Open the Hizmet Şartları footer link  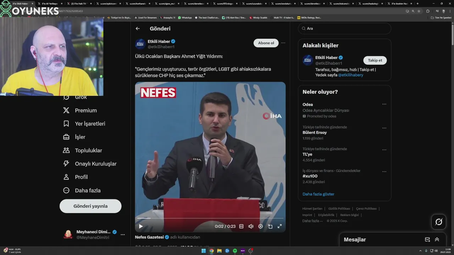point(312,209)
